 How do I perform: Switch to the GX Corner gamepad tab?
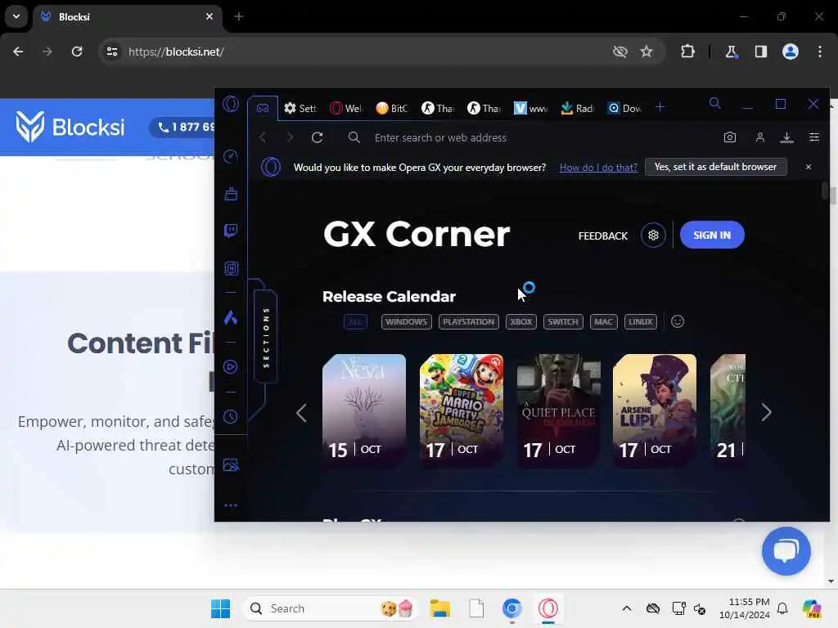point(263,108)
